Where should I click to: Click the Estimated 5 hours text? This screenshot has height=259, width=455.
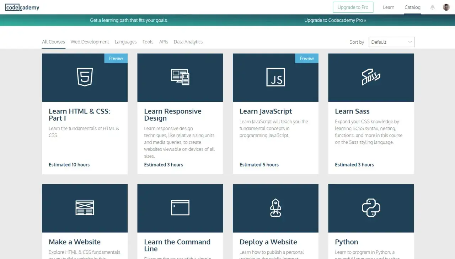click(x=259, y=165)
